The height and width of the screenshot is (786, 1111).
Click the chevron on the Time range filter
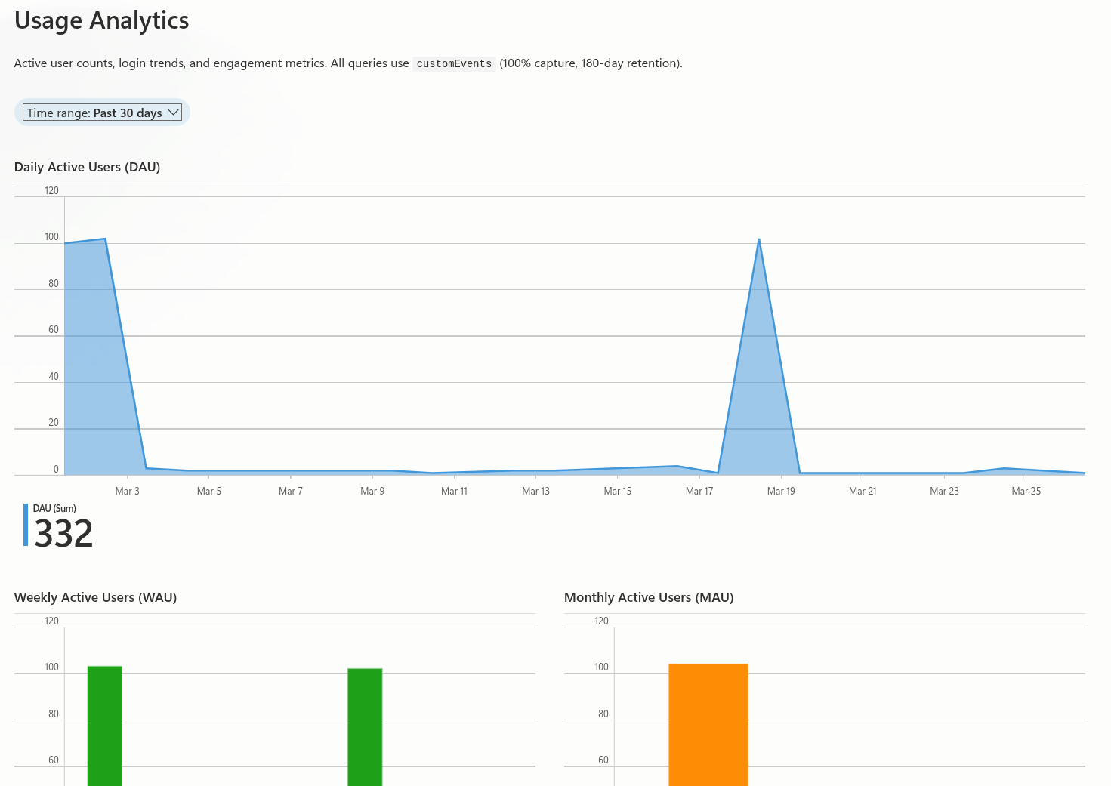pos(174,112)
